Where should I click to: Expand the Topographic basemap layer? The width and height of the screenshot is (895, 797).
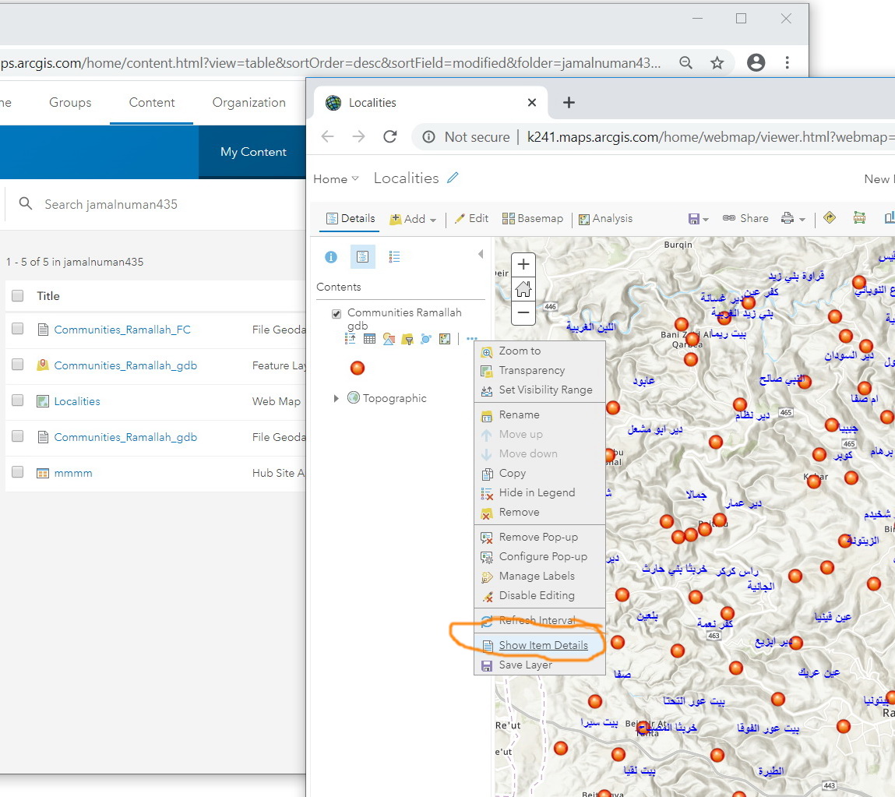(x=337, y=398)
